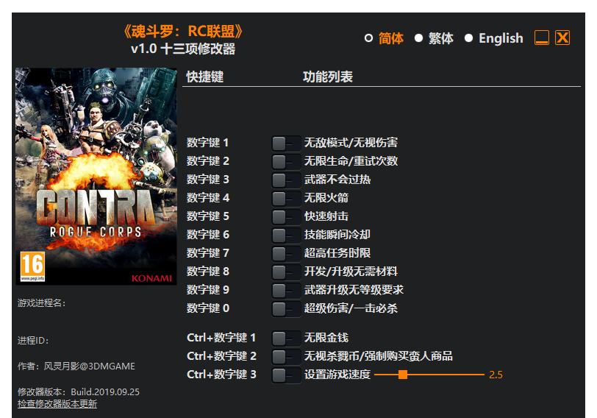Toggle 无敌模式/无视伤害 switch
Viewport: 597px width, 418px height.
click(x=286, y=144)
